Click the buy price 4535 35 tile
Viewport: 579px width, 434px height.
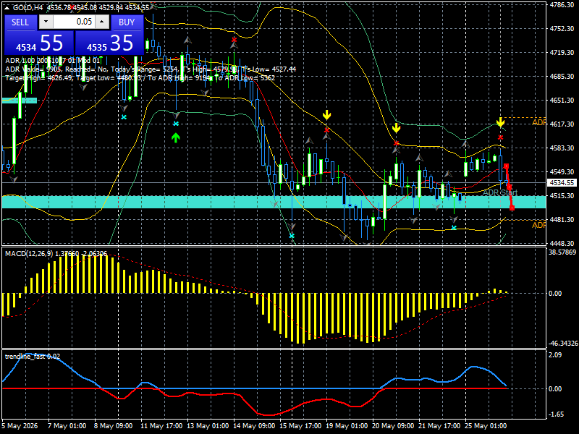point(110,43)
